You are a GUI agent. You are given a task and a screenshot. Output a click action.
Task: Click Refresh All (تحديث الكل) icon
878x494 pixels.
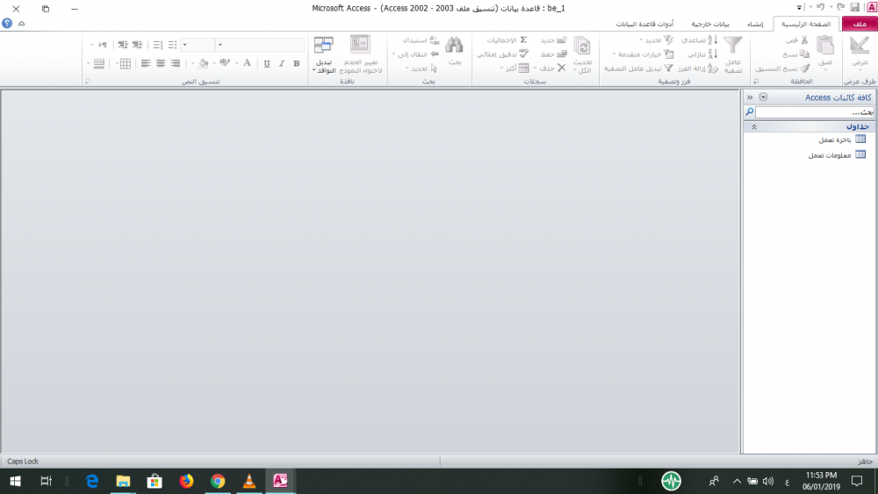point(582,46)
